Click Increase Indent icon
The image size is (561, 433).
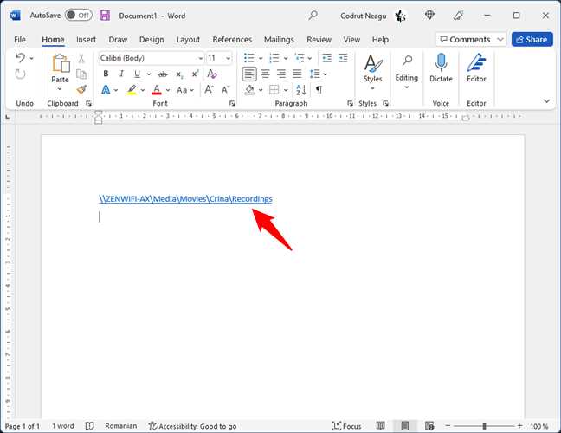(343, 58)
